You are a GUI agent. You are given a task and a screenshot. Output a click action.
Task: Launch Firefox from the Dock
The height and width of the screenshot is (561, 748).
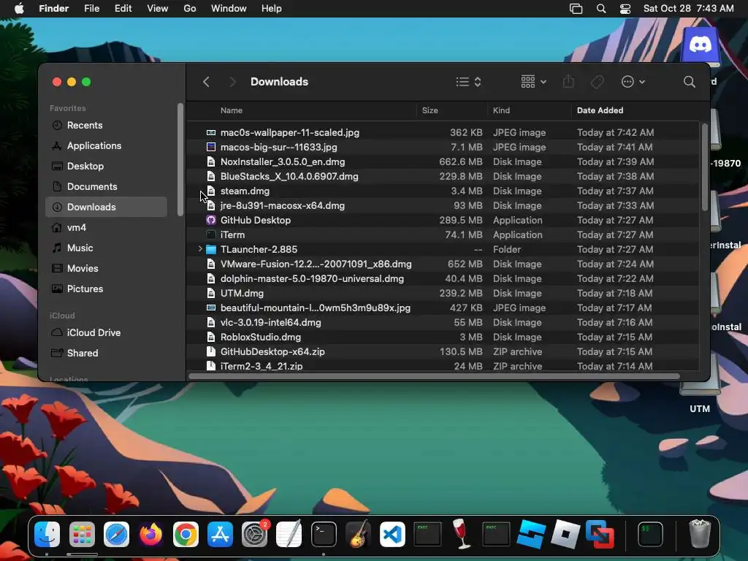(x=150, y=534)
